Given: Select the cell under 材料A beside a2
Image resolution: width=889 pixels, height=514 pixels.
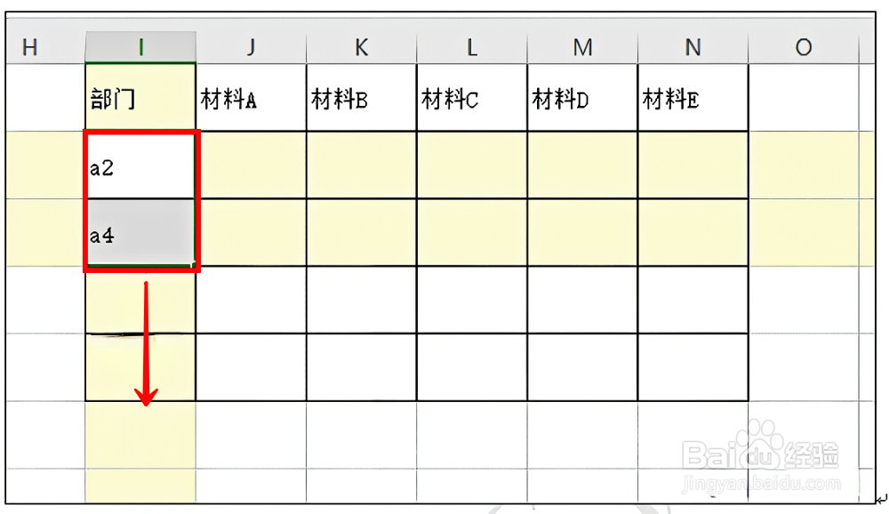Looking at the screenshot, I should point(252,165).
